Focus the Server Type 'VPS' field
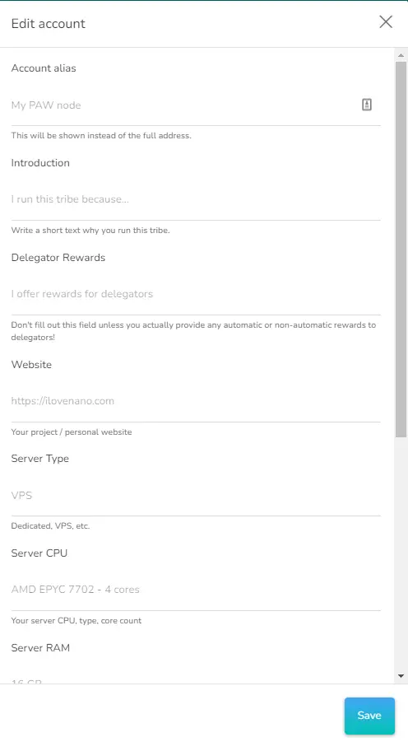Viewport: 408px width, 742px height. click(x=196, y=496)
